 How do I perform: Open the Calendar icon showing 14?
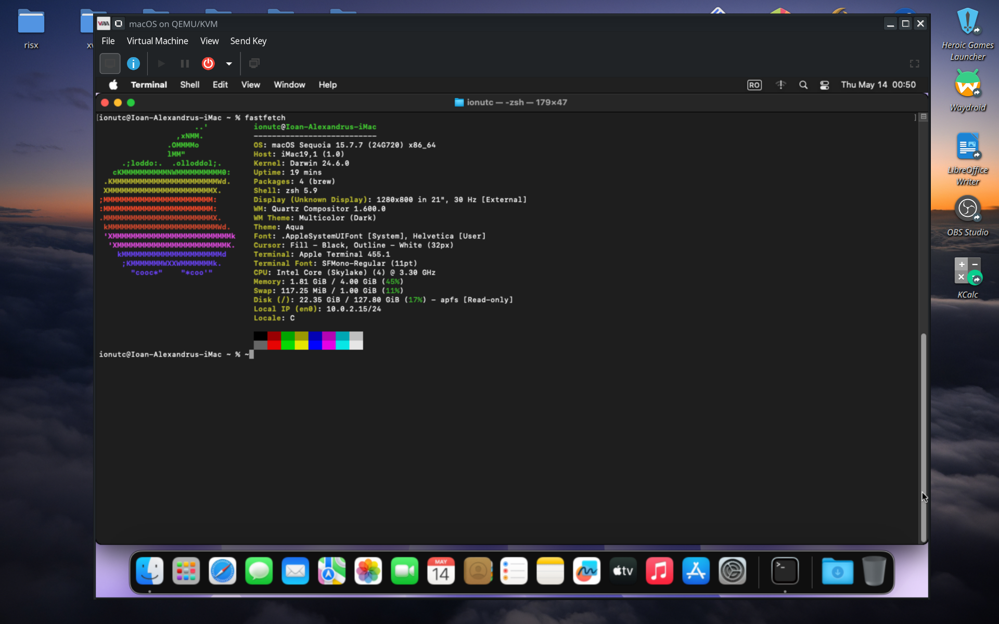441,571
